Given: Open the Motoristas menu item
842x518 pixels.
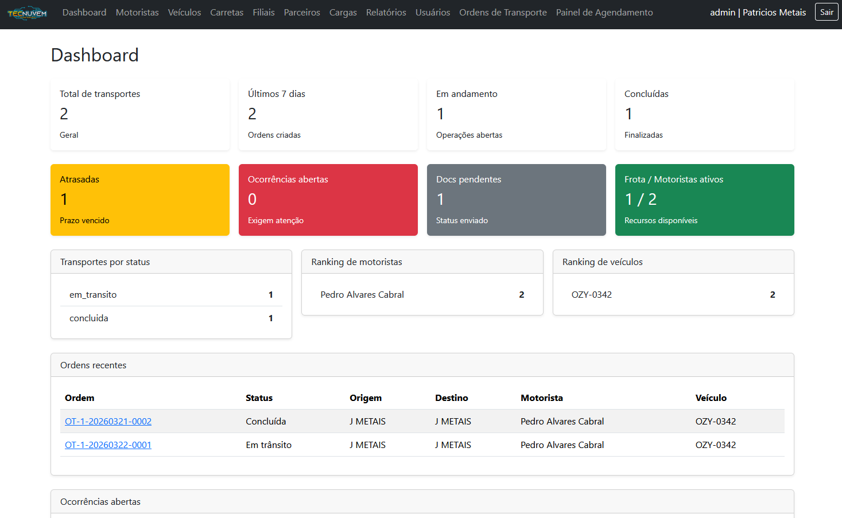Looking at the screenshot, I should coord(137,13).
